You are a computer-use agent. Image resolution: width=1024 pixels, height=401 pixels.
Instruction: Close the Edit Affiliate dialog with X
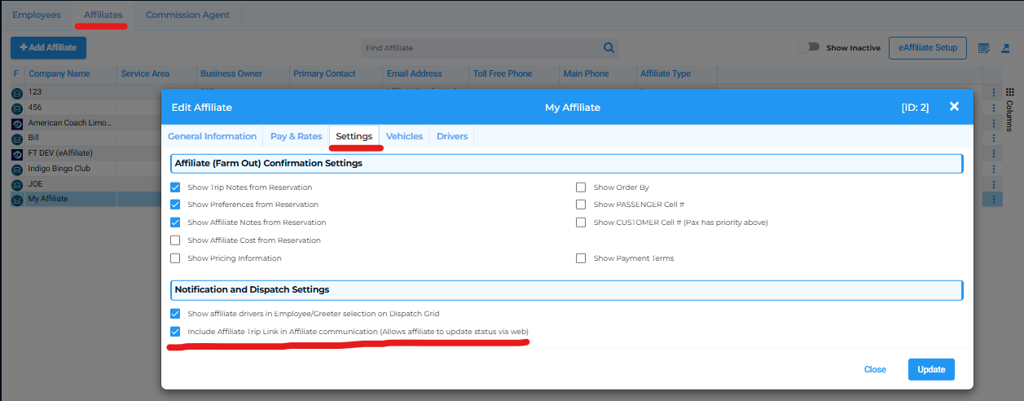tap(954, 107)
